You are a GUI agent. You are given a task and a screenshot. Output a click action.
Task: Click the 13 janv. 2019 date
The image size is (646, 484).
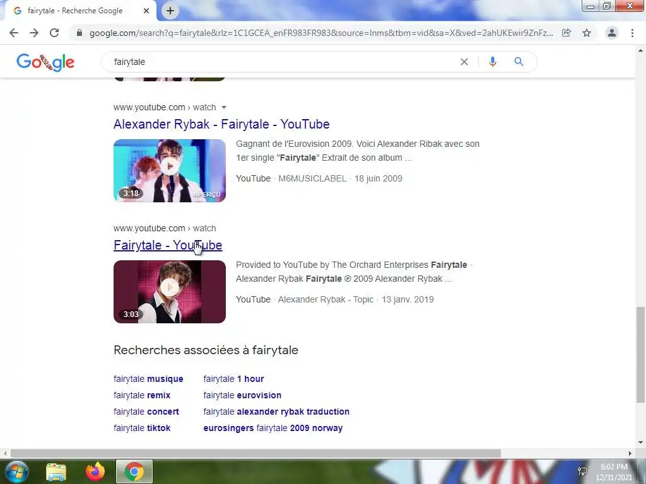pyautogui.click(x=408, y=299)
